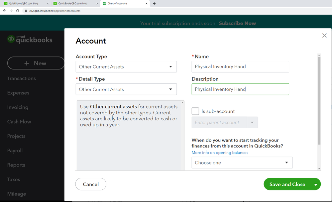Open Projects in the sidebar
Image resolution: width=332 pixels, height=202 pixels.
[16, 136]
